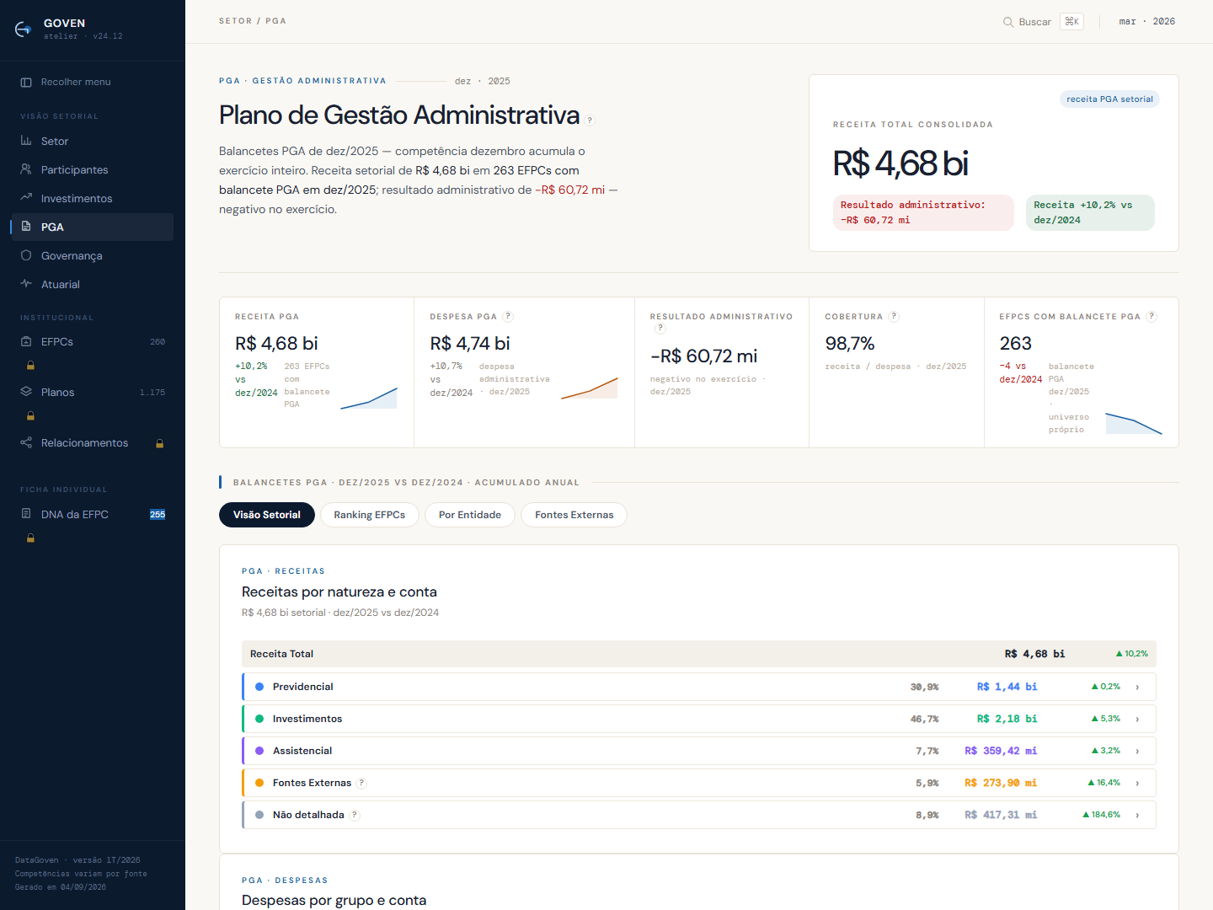Switch to Por Entidade tab
The width and height of the screenshot is (1213, 910).
point(470,515)
